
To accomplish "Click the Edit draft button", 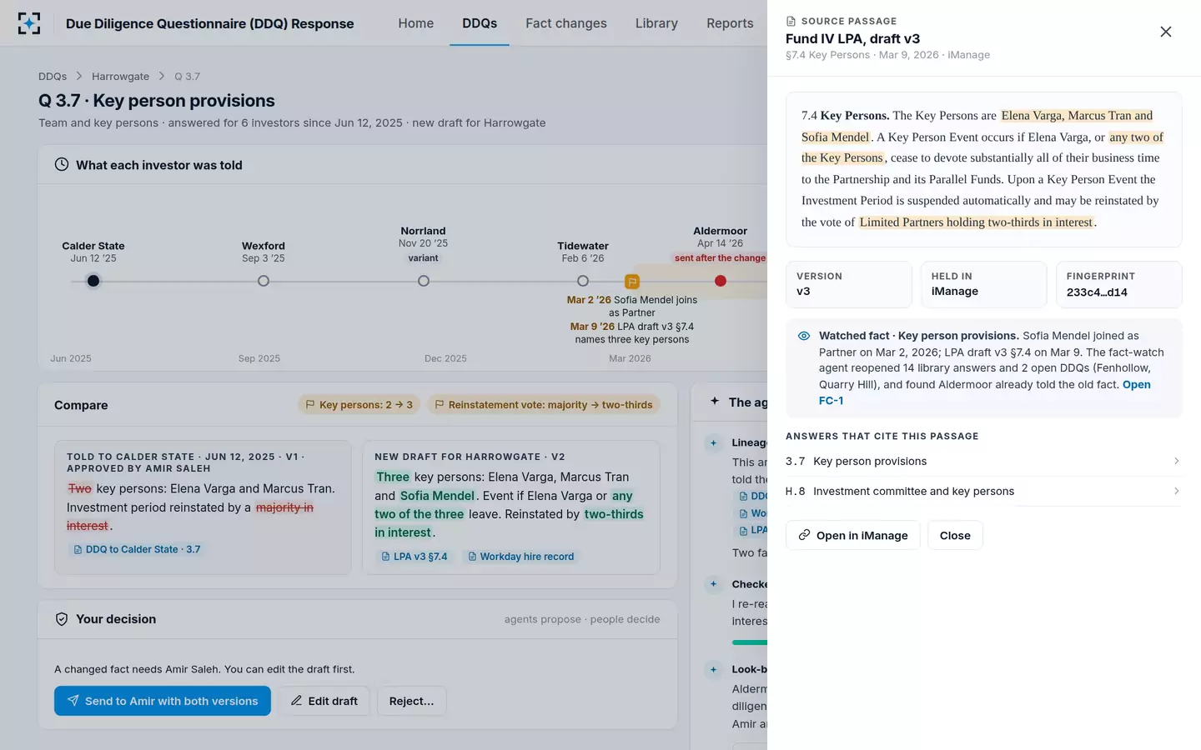I will (324, 701).
